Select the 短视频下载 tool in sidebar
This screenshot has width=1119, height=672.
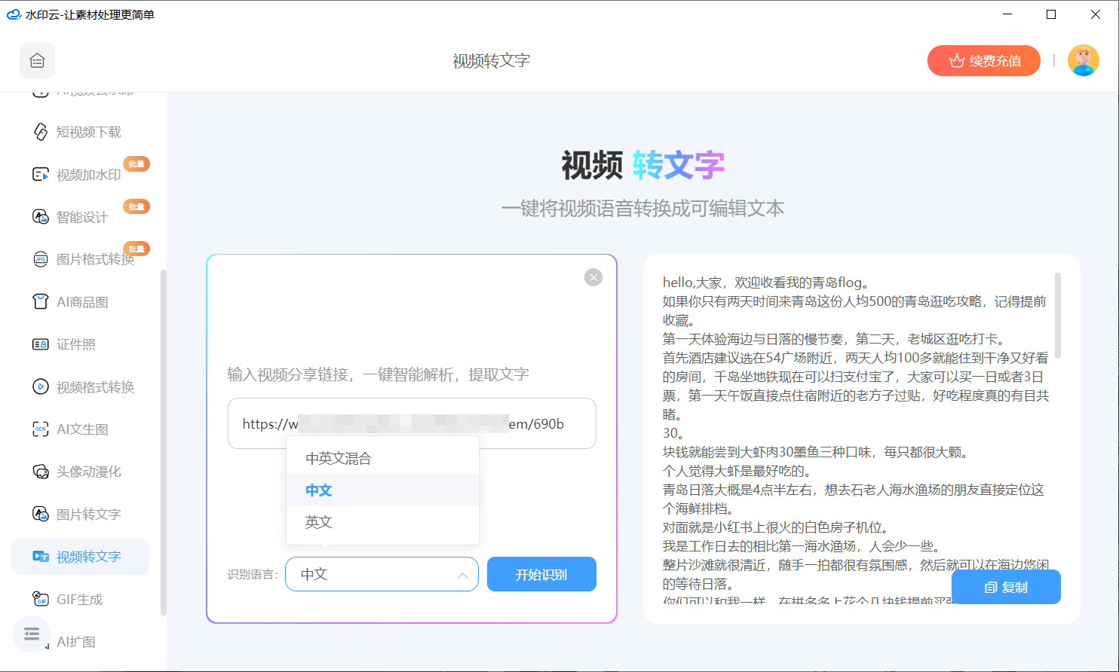78,131
